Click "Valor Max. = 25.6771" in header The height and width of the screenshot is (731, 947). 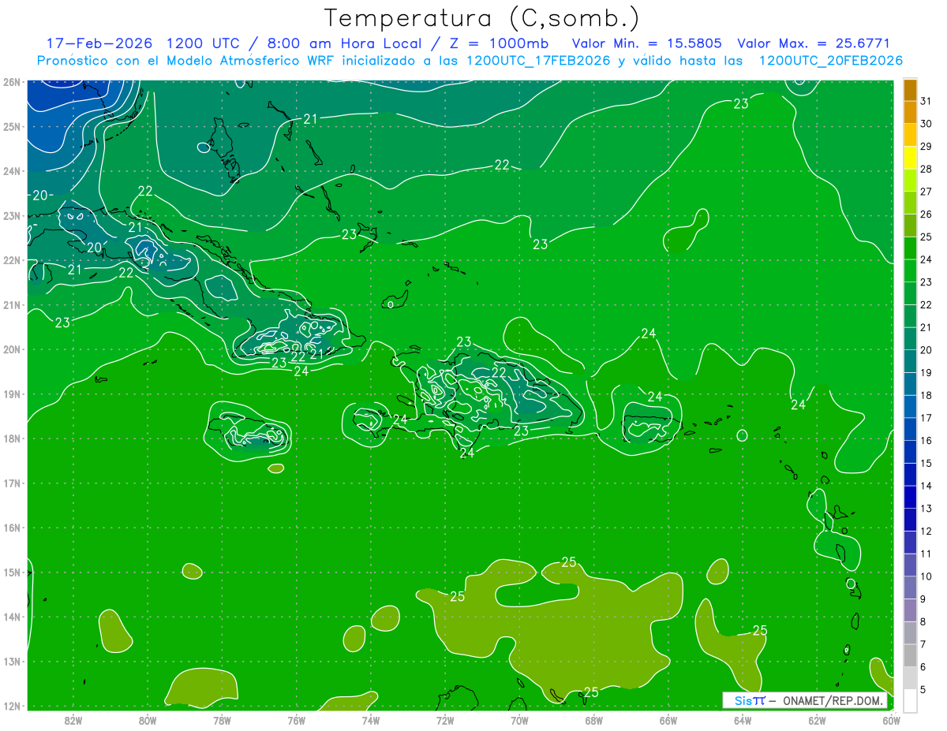coord(814,43)
